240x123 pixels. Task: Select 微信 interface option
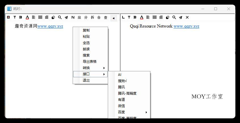129,106
